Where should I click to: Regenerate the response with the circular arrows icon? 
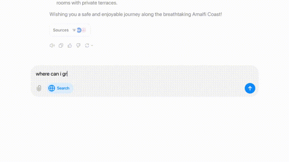[x=87, y=45]
